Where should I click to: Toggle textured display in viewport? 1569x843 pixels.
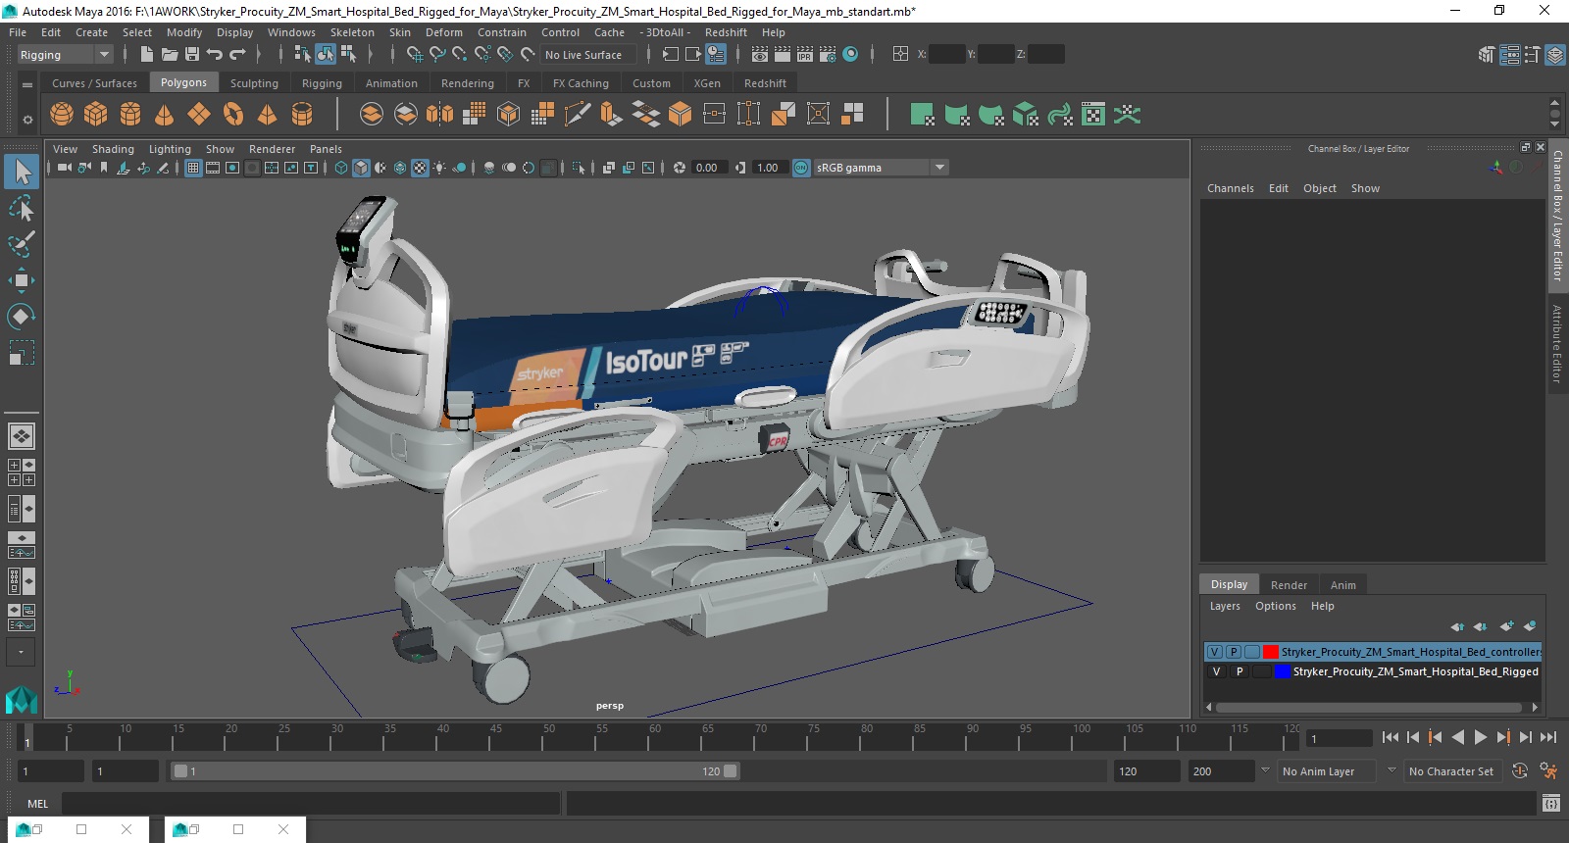pyautogui.click(x=420, y=168)
